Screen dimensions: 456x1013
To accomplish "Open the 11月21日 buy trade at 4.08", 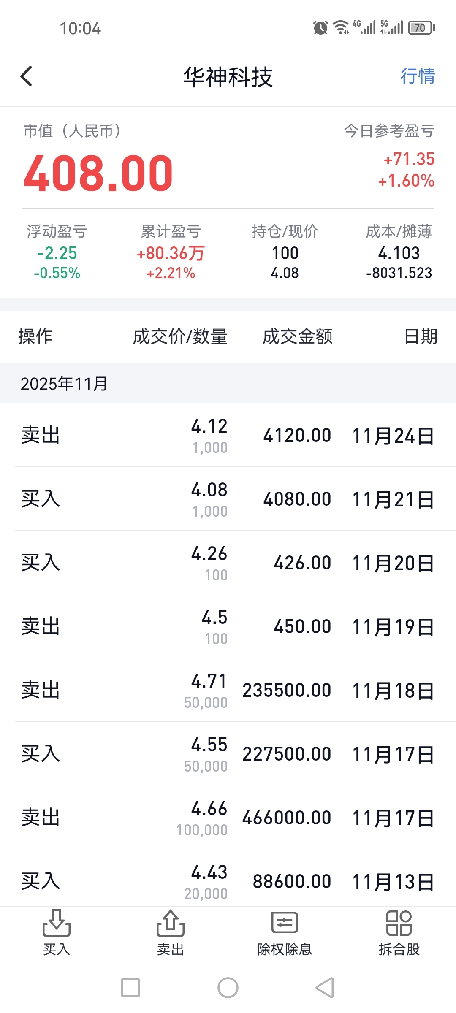I will [x=228, y=499].
